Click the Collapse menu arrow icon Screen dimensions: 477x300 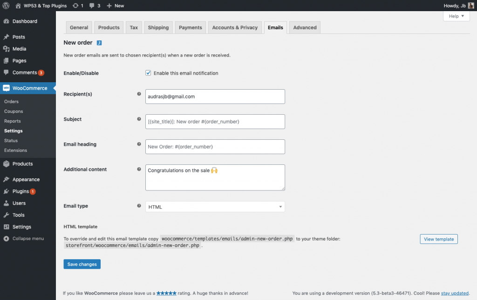6,239
